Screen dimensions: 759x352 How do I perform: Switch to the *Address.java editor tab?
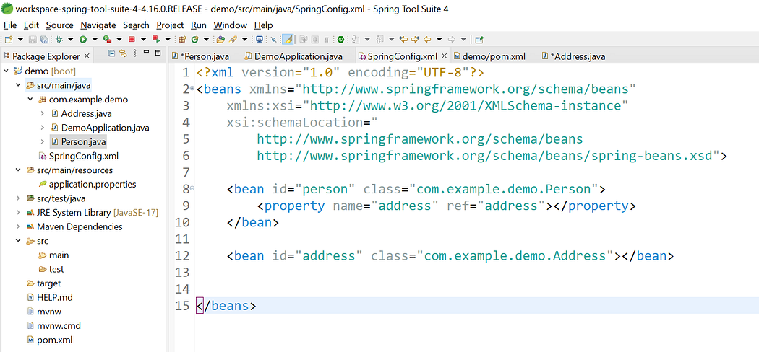[x=574, y=56]
